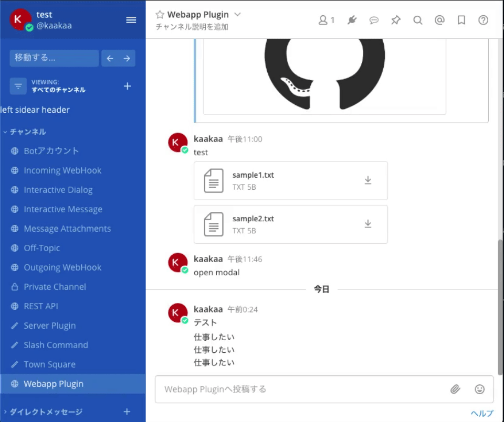Viewport: 504px width, 422px height.
Task: Open the Private Channel
Action: 72,287
